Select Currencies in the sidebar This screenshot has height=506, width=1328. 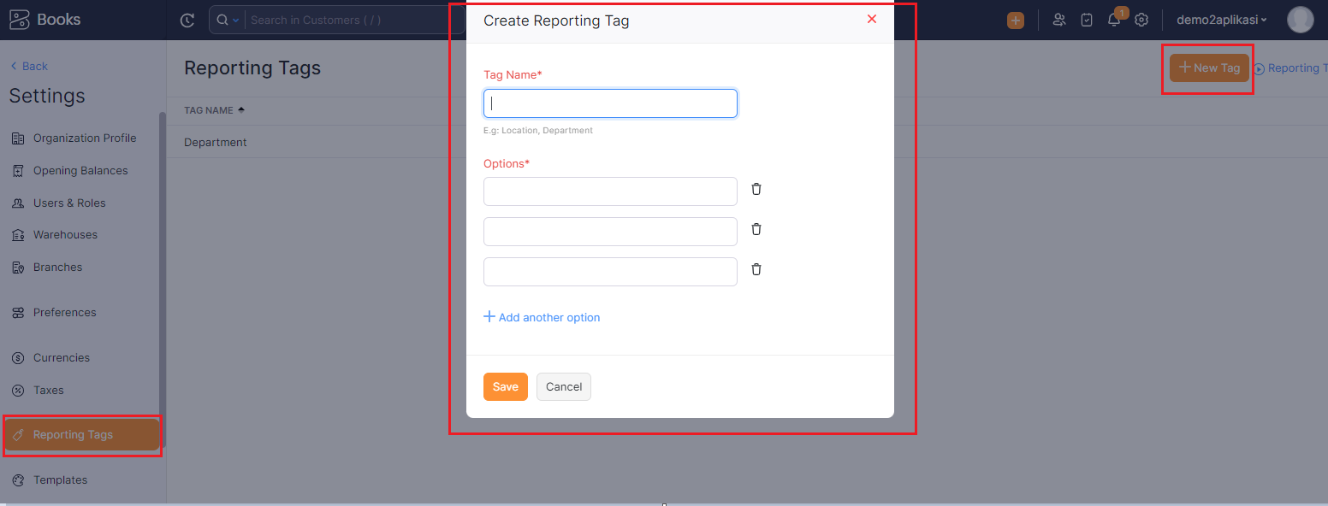(61, 358)
